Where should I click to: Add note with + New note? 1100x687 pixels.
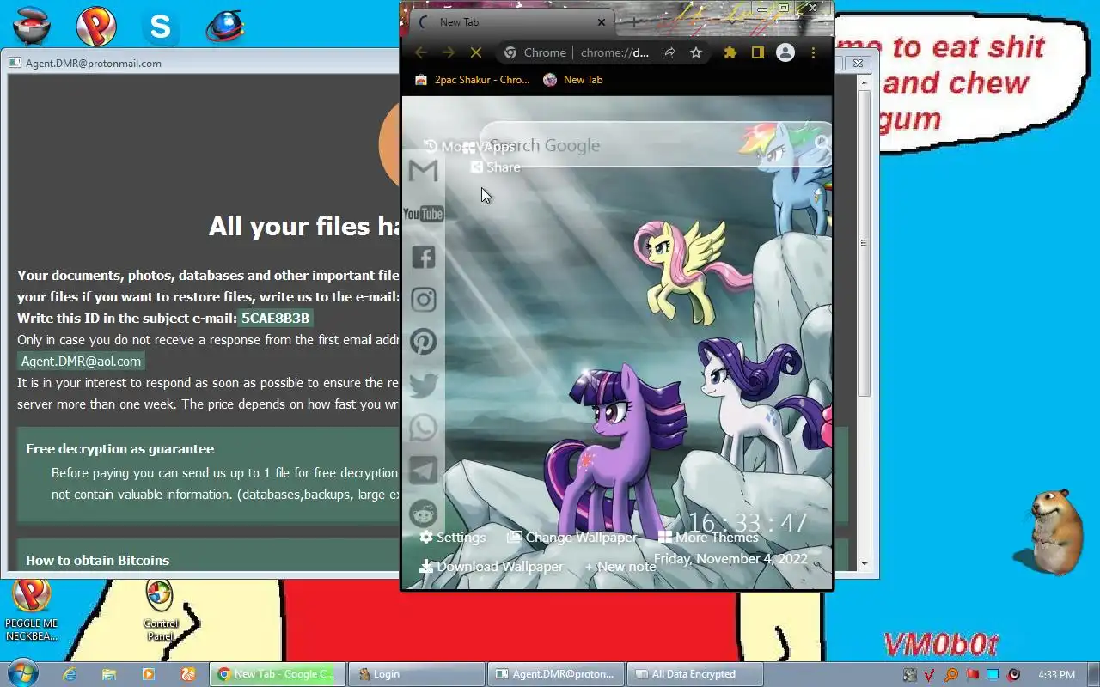point(620,567)
